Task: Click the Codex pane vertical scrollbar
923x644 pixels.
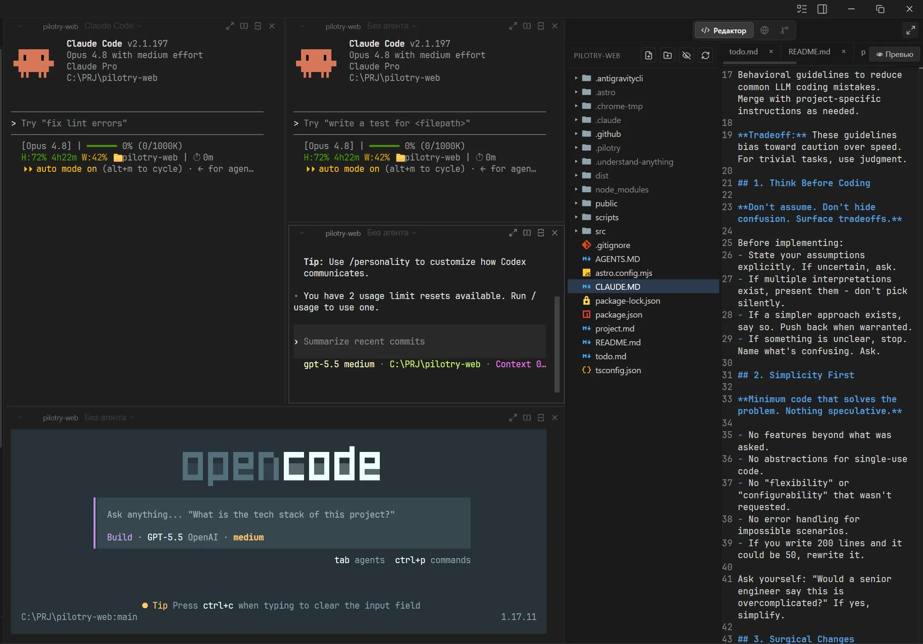Action: point(557,344)
